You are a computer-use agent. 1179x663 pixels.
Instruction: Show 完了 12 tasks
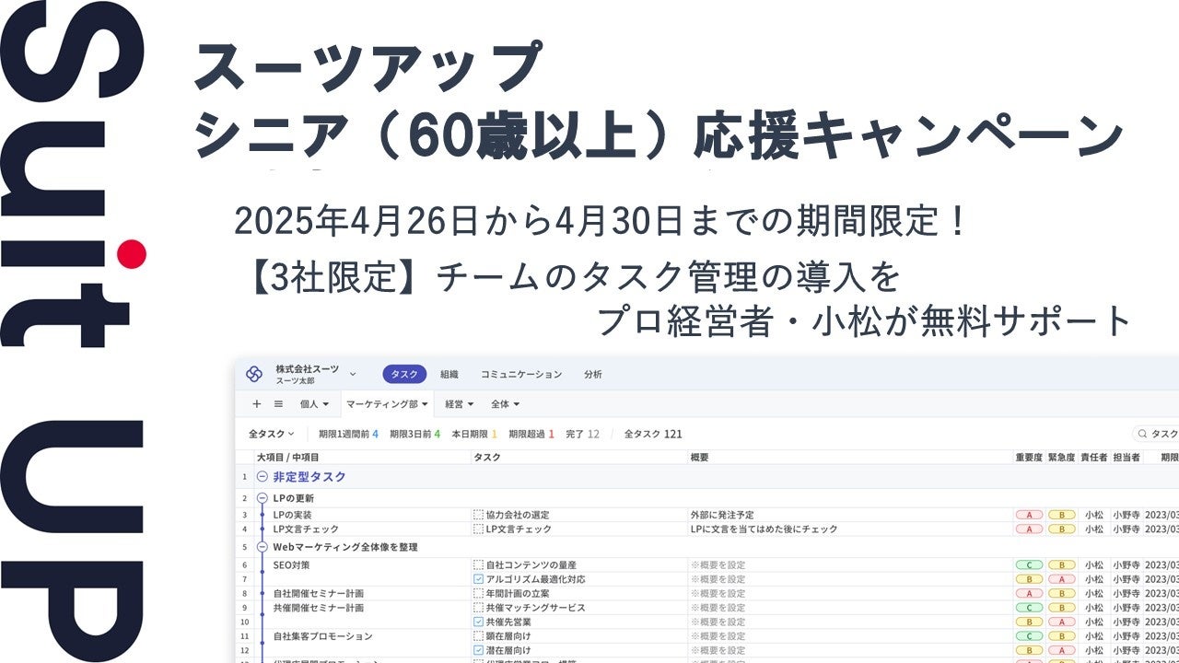582,434
